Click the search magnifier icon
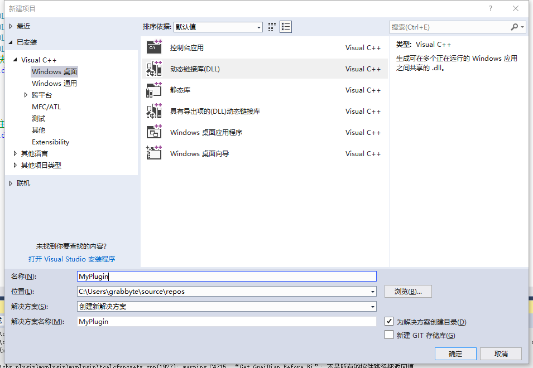 pyautogui.click(x=515, y=27)
